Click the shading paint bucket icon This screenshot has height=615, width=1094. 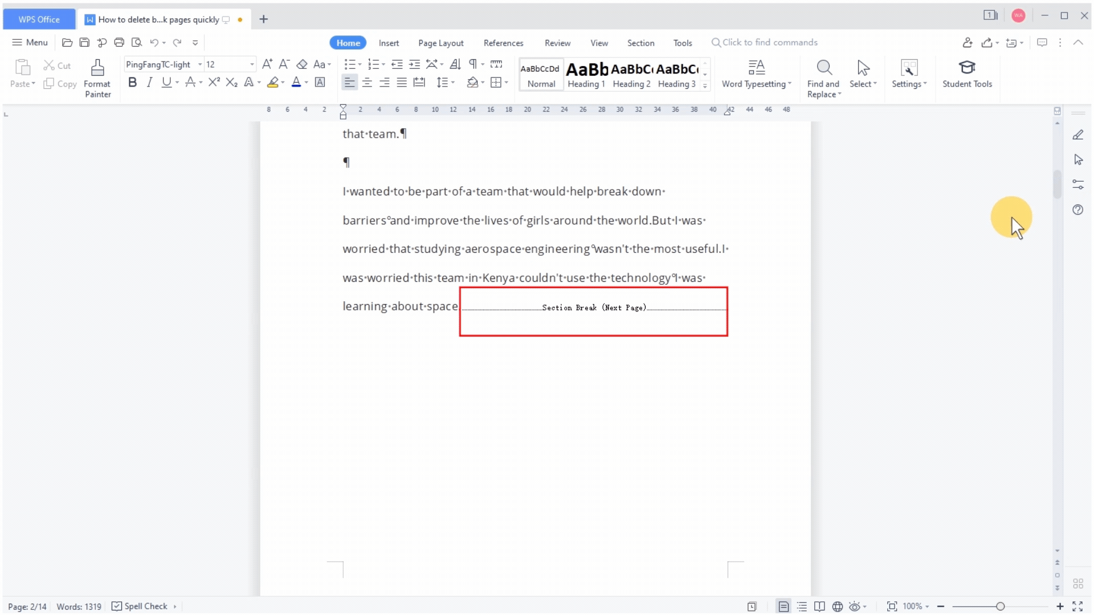[x=472, y=83]
